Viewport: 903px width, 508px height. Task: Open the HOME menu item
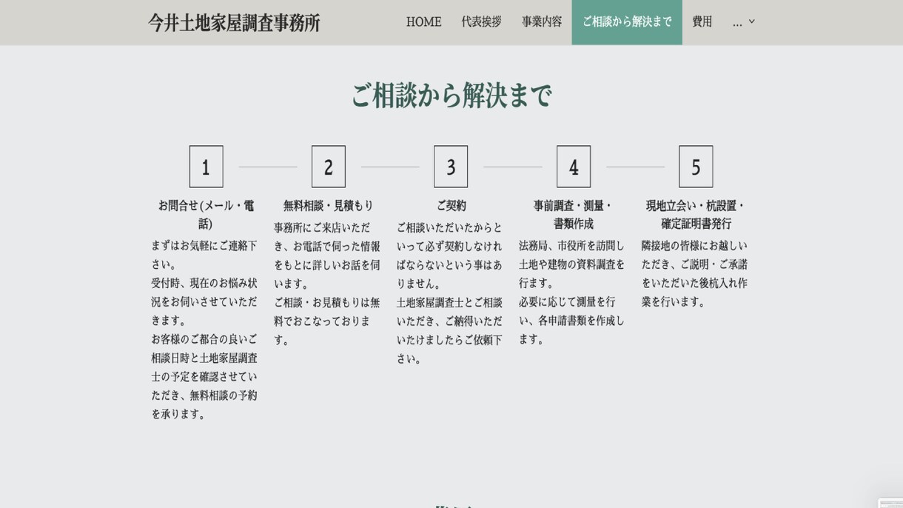click(x=423, y=21)
